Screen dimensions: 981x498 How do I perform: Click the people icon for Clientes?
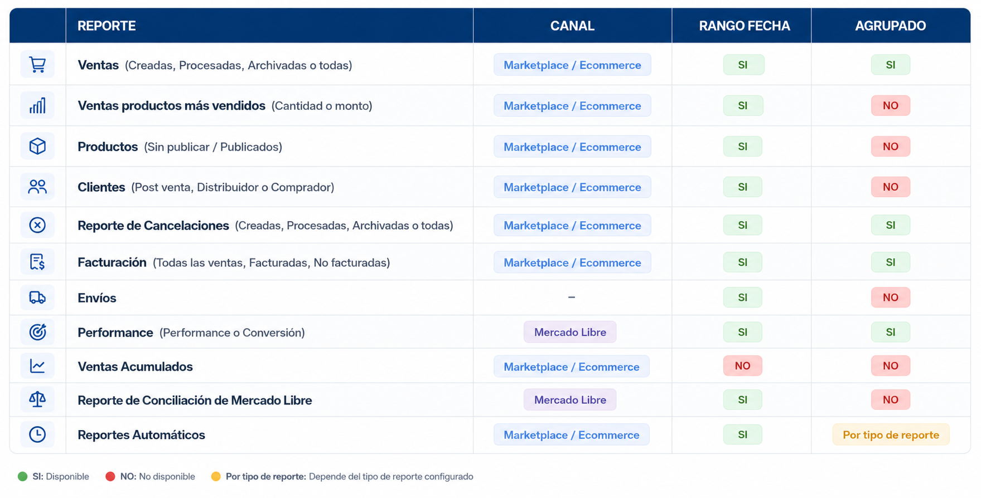(37, 187)
